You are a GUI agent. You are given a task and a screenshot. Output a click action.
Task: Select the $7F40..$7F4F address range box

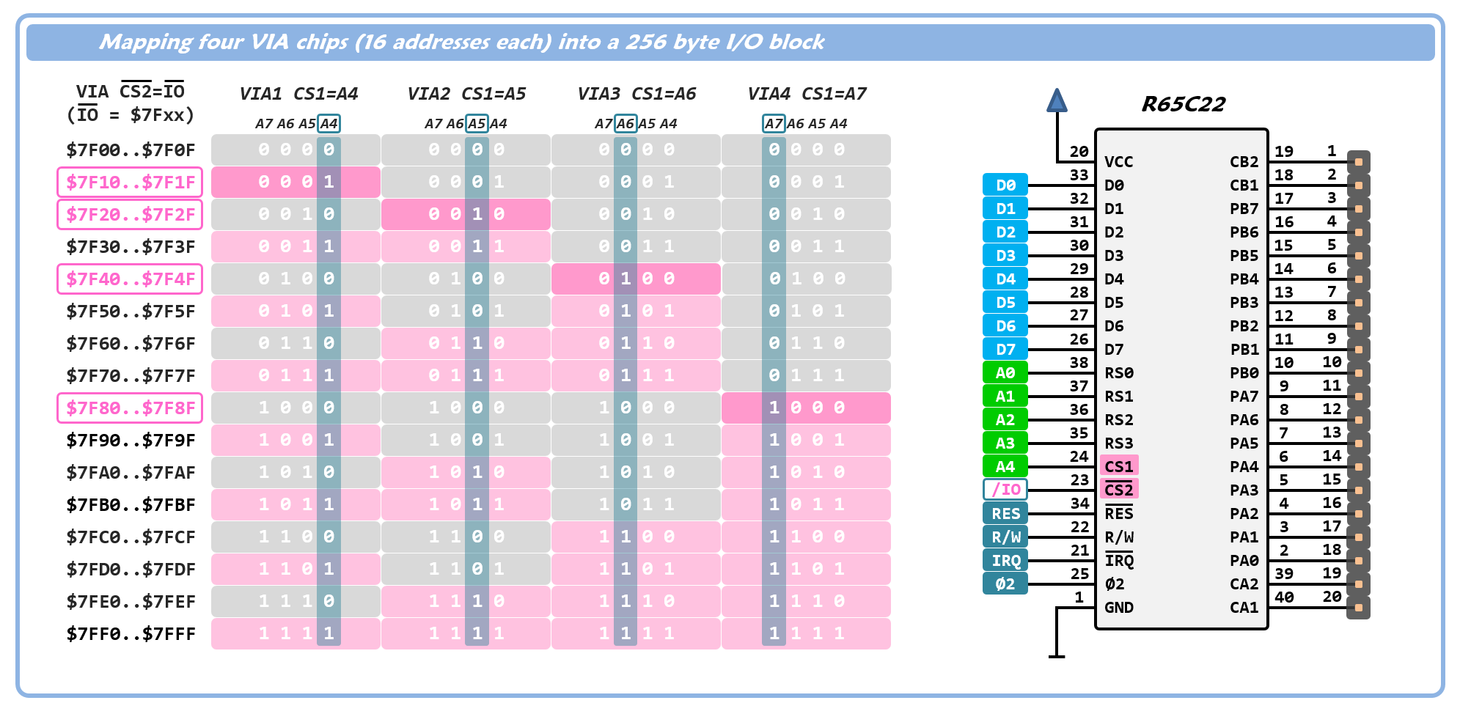130,279
